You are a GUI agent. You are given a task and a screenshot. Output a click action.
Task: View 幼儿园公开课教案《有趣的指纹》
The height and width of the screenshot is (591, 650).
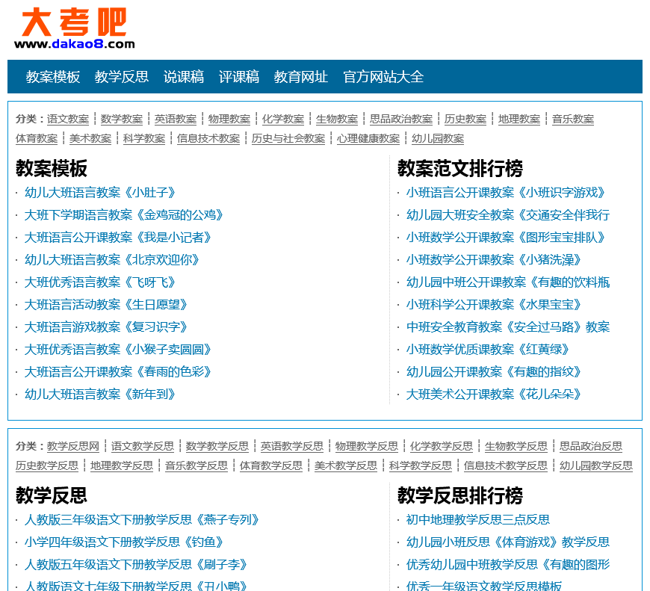(494, 371)
